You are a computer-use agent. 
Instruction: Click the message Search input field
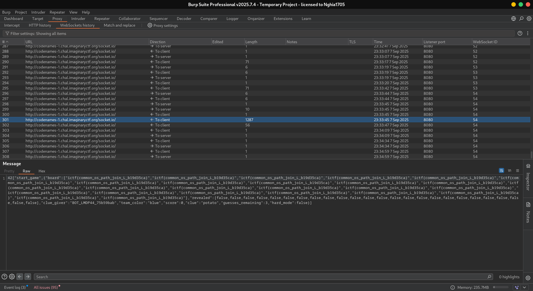pyautogui.click(x=261, y=277)
